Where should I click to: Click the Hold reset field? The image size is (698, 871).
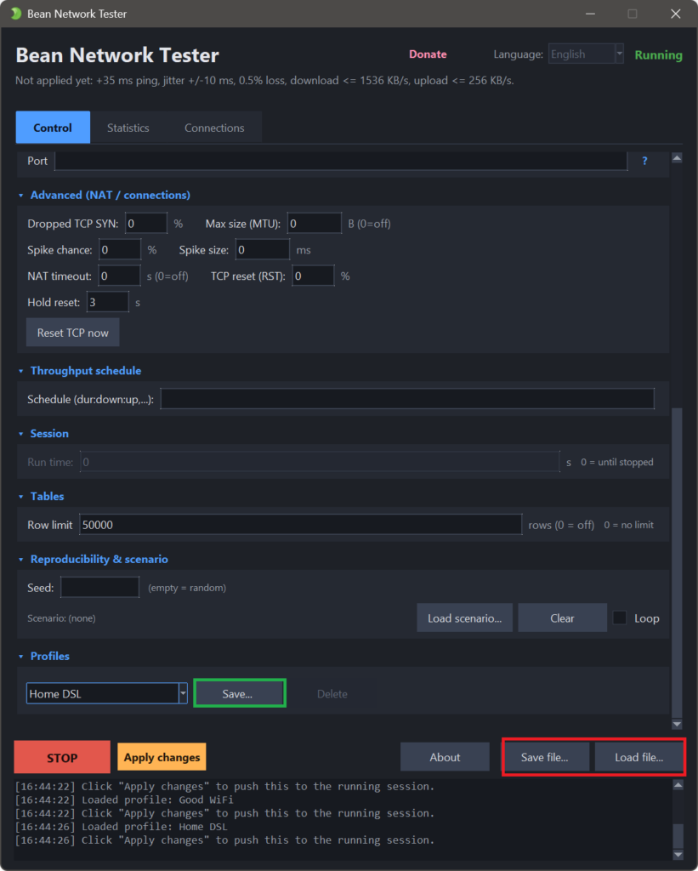click(108, 302)
